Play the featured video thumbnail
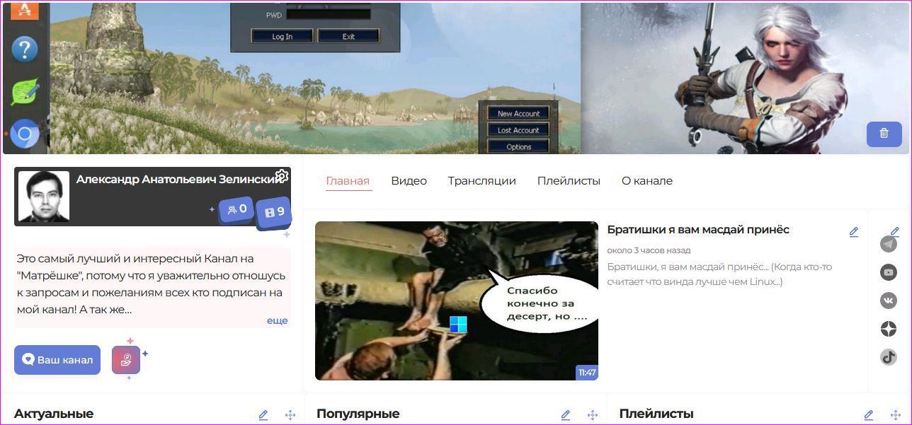This screenshot has width=912, height=425. pos(456,301)
